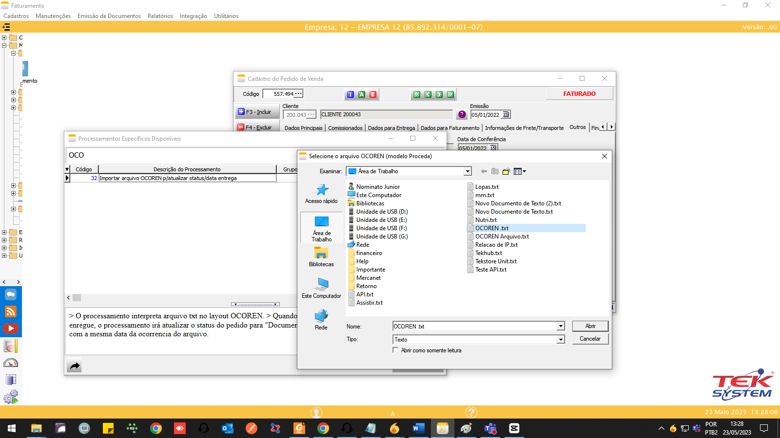Go to first record with double-left arrow

[x=417, y=94]
